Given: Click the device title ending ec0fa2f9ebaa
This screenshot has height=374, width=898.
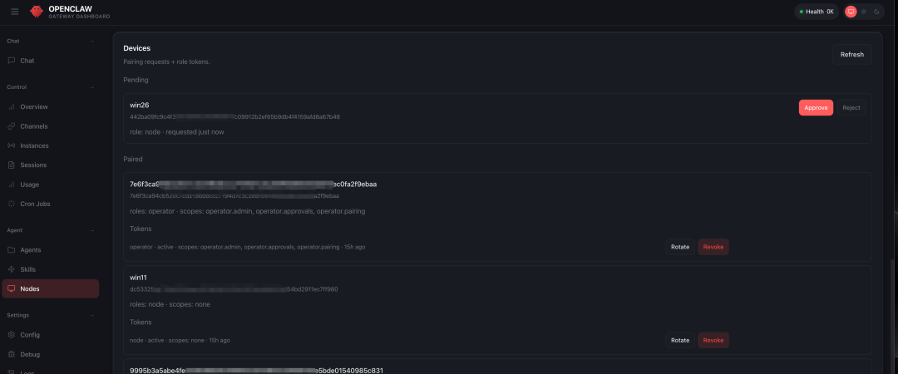Looking at the screenshot, I should pos(253,184).
